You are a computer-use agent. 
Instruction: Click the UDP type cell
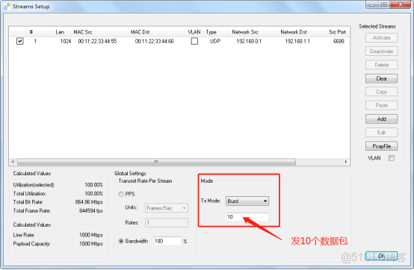click(215, 41)
